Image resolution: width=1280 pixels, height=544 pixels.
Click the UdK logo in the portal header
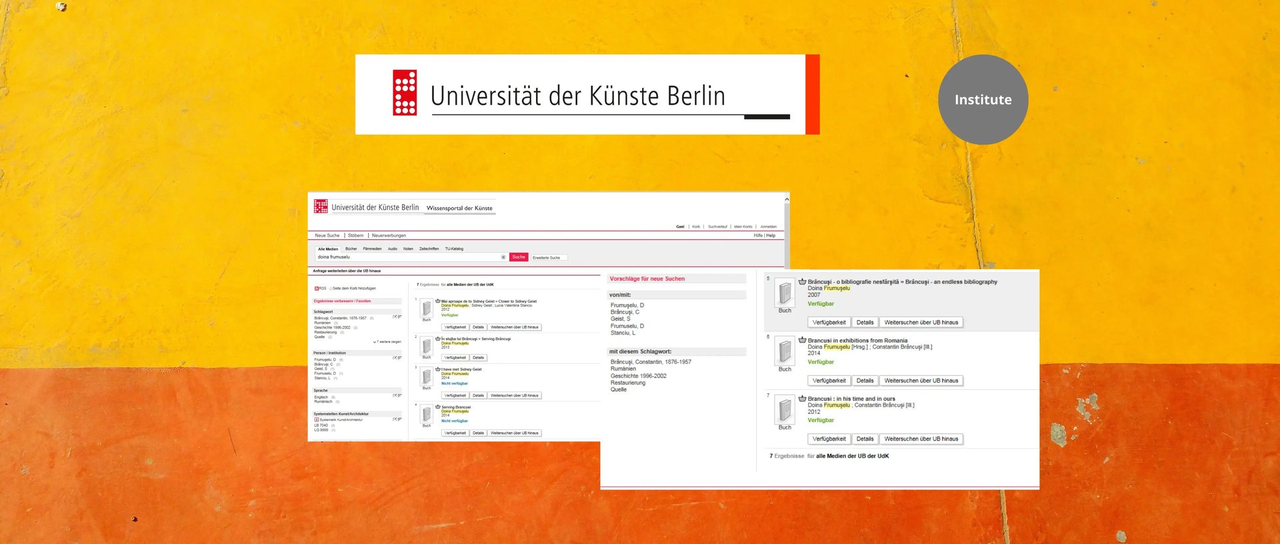321,207
